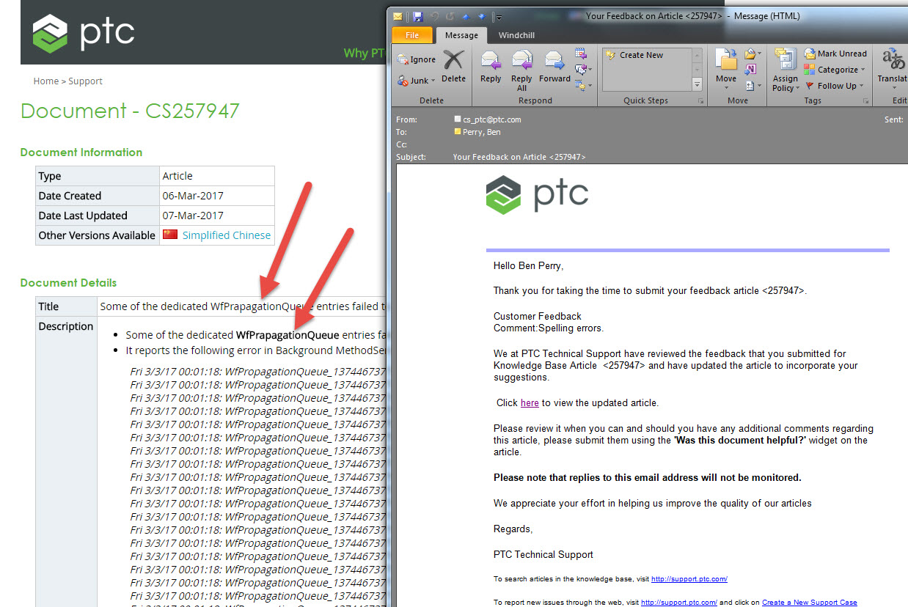908x607 pixels.
Task: Click the email subject line text
Action: coord(519,157)
